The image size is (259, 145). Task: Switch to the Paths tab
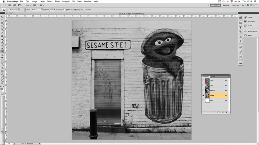tap(213, 77)
